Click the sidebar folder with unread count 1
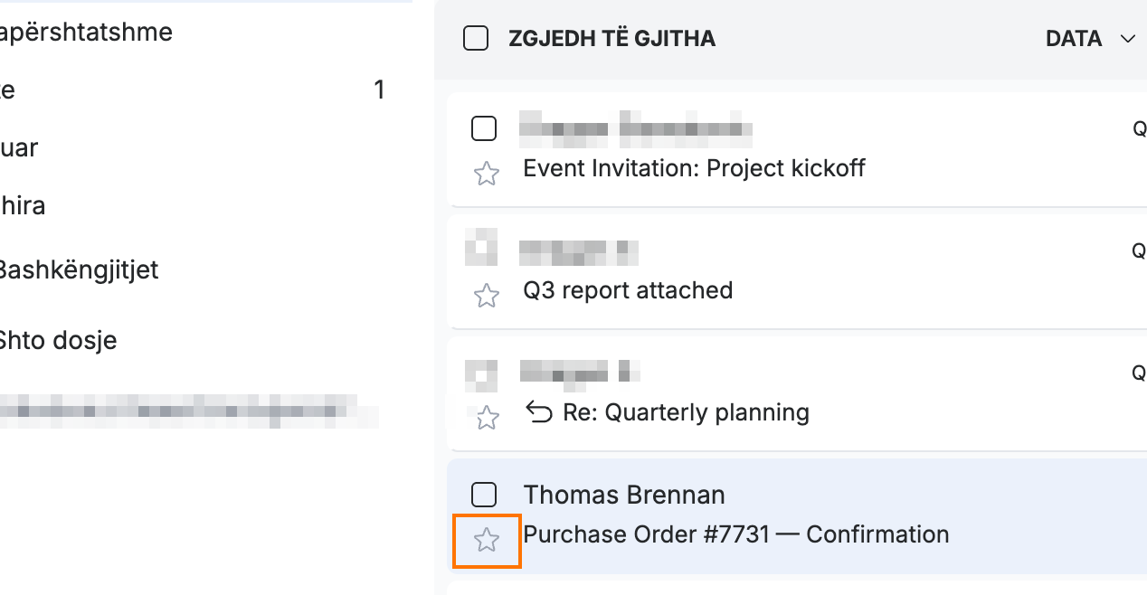This screenshot has height=595, width=1147. 192,90
